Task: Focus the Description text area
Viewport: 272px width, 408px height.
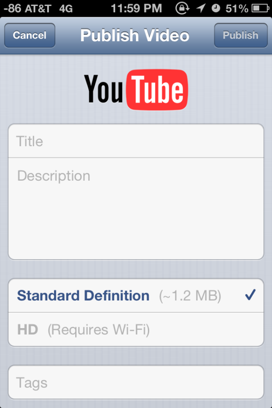Action: 136,209
